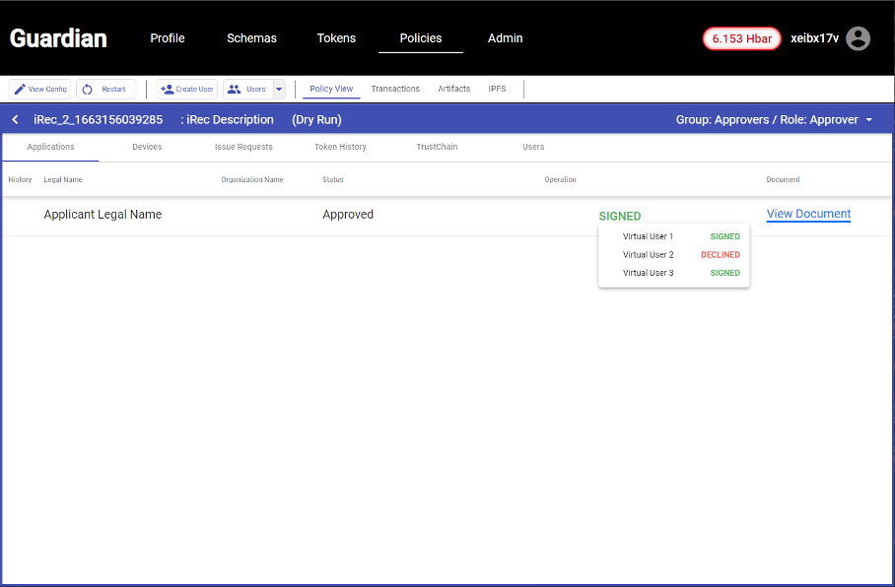Go to the Tokens menu
Screen dimensions: 895x587
336,38
